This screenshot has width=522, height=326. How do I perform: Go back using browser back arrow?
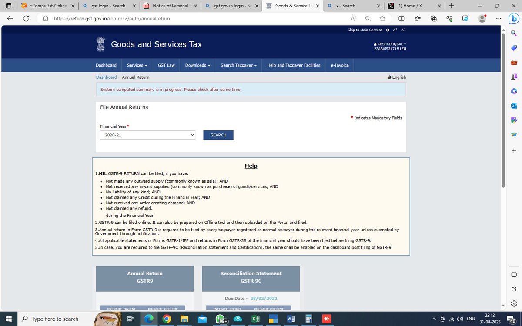(x=10, y=19)
